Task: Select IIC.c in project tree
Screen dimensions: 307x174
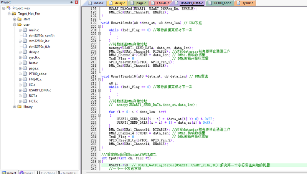Action: click(x=32, y=85)
